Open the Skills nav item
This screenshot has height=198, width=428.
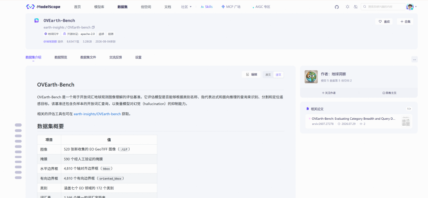(x=206, y=7)
